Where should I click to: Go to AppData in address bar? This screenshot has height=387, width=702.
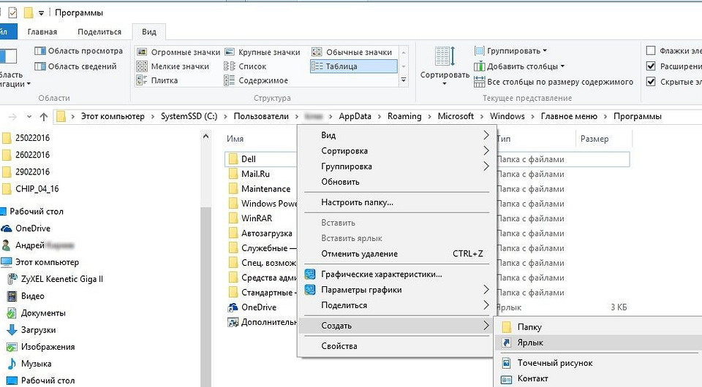click(x=355, y=117)
